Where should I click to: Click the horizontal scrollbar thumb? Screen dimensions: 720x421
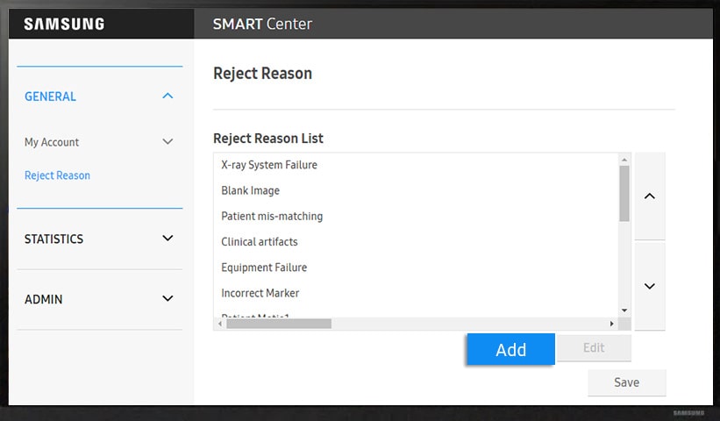279,324
